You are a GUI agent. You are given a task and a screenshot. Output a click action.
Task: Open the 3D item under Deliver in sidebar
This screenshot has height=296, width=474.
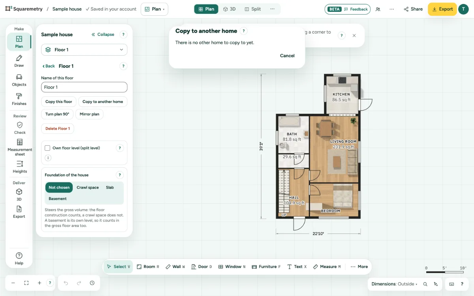click(19, 195)
